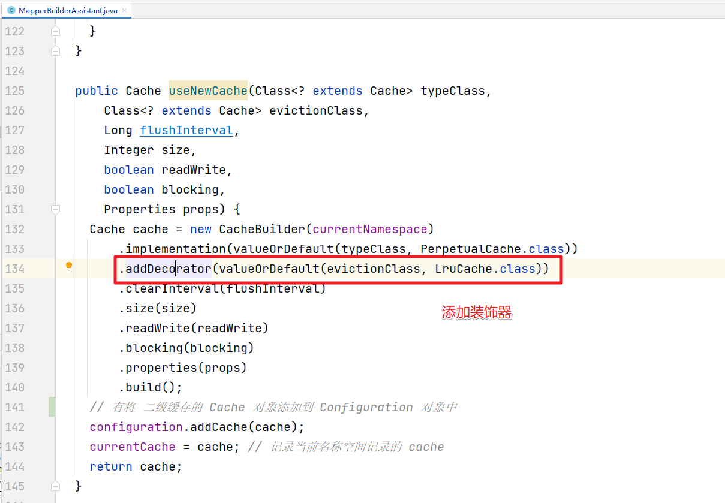Click LruCache on line 134
725x503 pixels.
(464, 269)
